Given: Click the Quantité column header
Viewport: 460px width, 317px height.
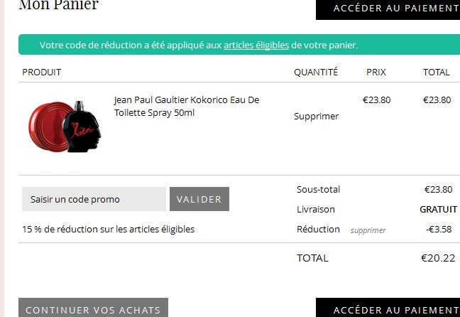Looking at the screenshot, I should point(316,72).
